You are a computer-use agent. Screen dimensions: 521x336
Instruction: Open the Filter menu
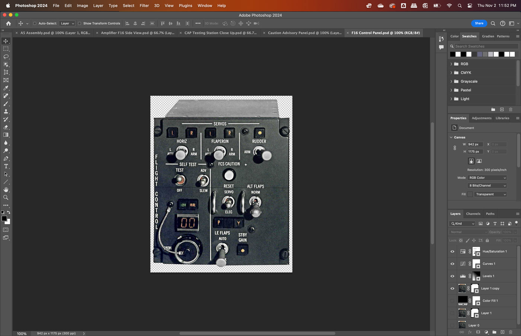(x=144, y=6)
